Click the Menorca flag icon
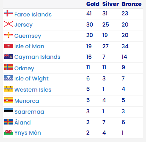Image resolution: width=146 pixels, height=142 pixels. 8,100
